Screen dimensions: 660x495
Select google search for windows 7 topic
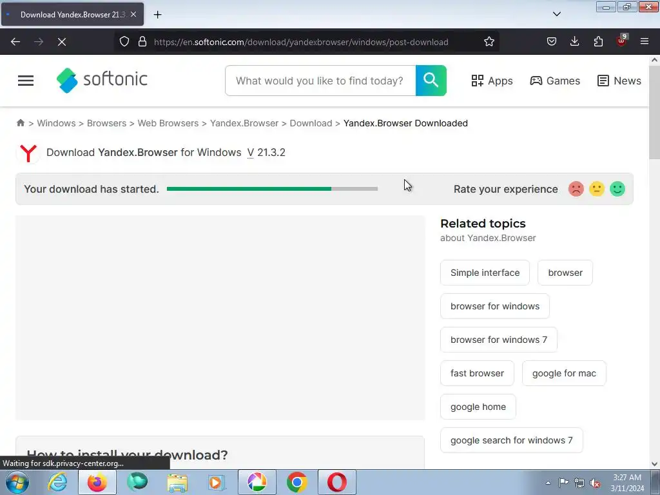click(x=511, y=440)
